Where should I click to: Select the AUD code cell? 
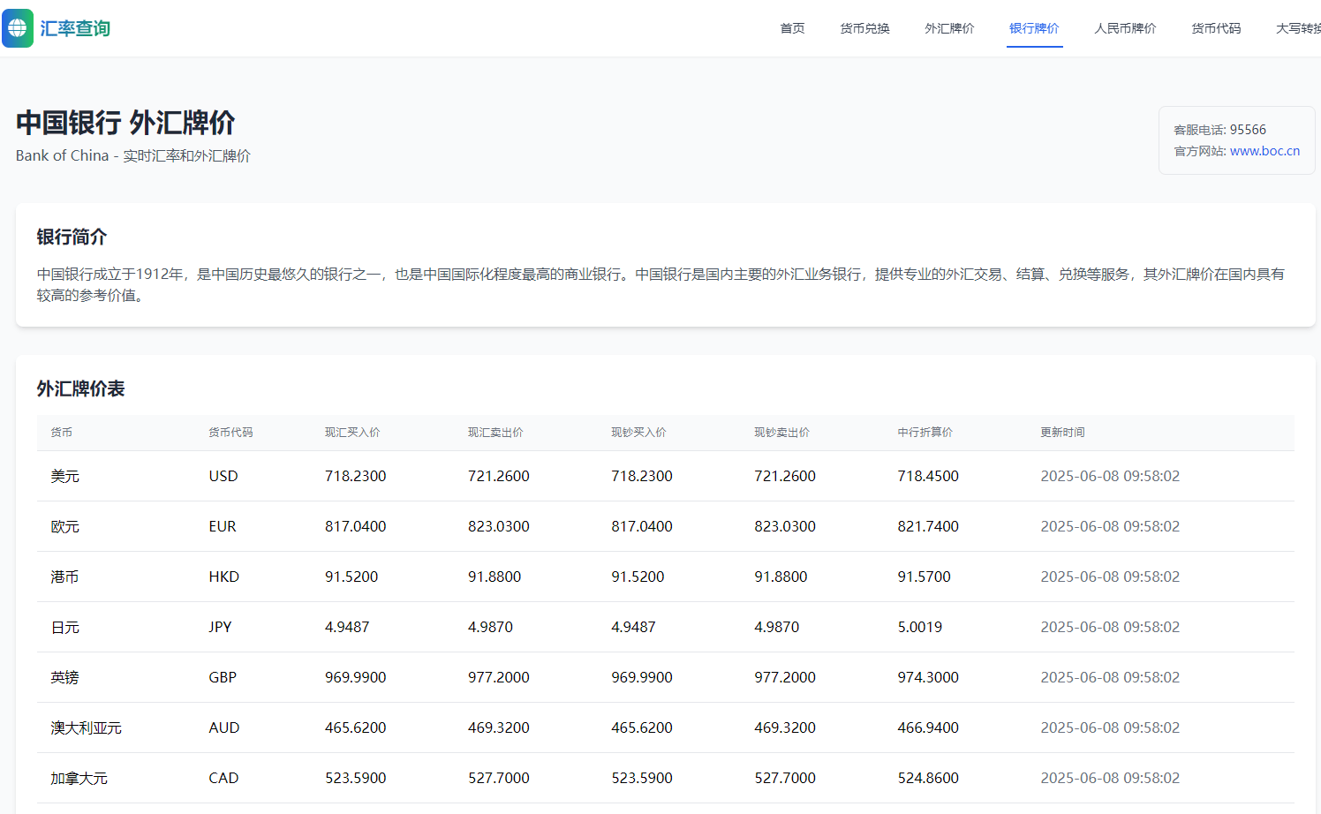coord(224,727)
